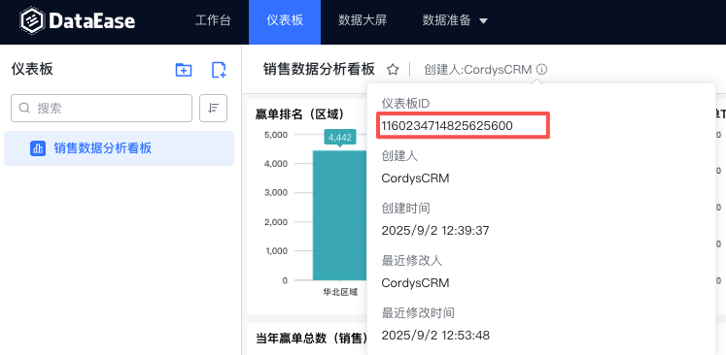Star the 销售数据分析看板 dashboard as favorite
The width and height of the screenshot is (726, 355).
(393, 70)
